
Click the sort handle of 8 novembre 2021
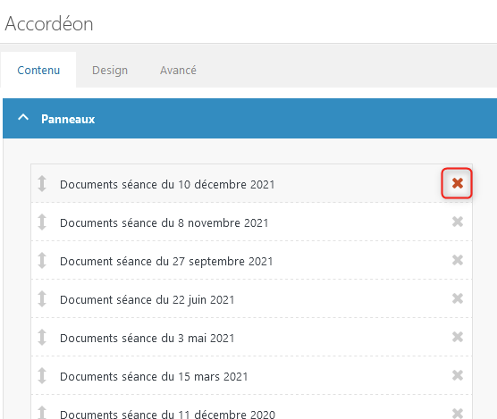(x=42, y=222)
